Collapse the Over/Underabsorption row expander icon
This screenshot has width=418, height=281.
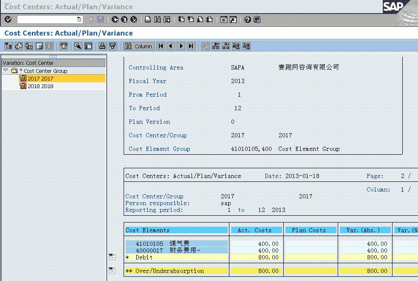coord(112,270)
